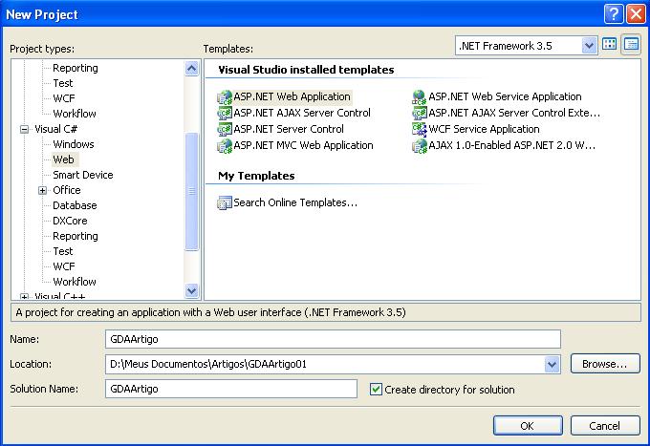Pick the ASP.NET MVC Web Application icon

click(x=225, y=146)
